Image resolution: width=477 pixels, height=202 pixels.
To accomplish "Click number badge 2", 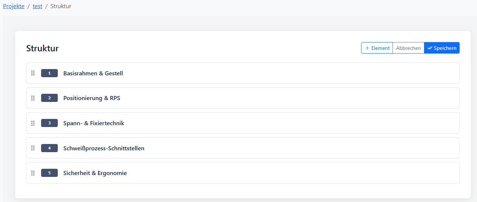I will [49, 98].
